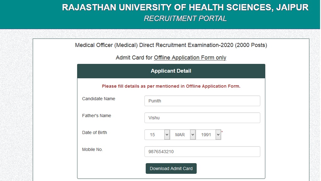The image size is (321, 181).
Task: Click the Candidate Name label
Action: click(x=99, y=99)
